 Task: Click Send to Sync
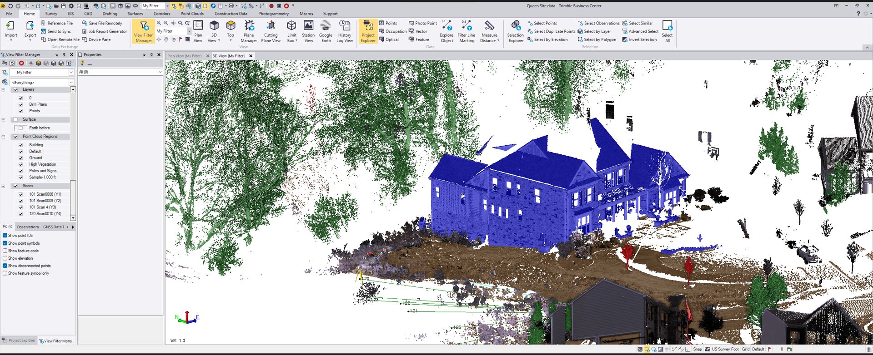pos(55,31)
